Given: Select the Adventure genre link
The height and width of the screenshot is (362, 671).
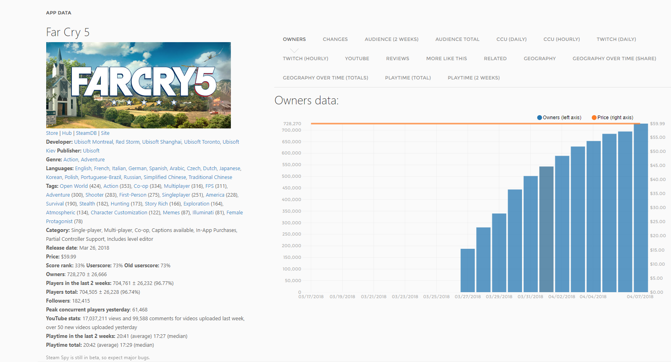Looking at the screenshot, I should tap(93, 160).
